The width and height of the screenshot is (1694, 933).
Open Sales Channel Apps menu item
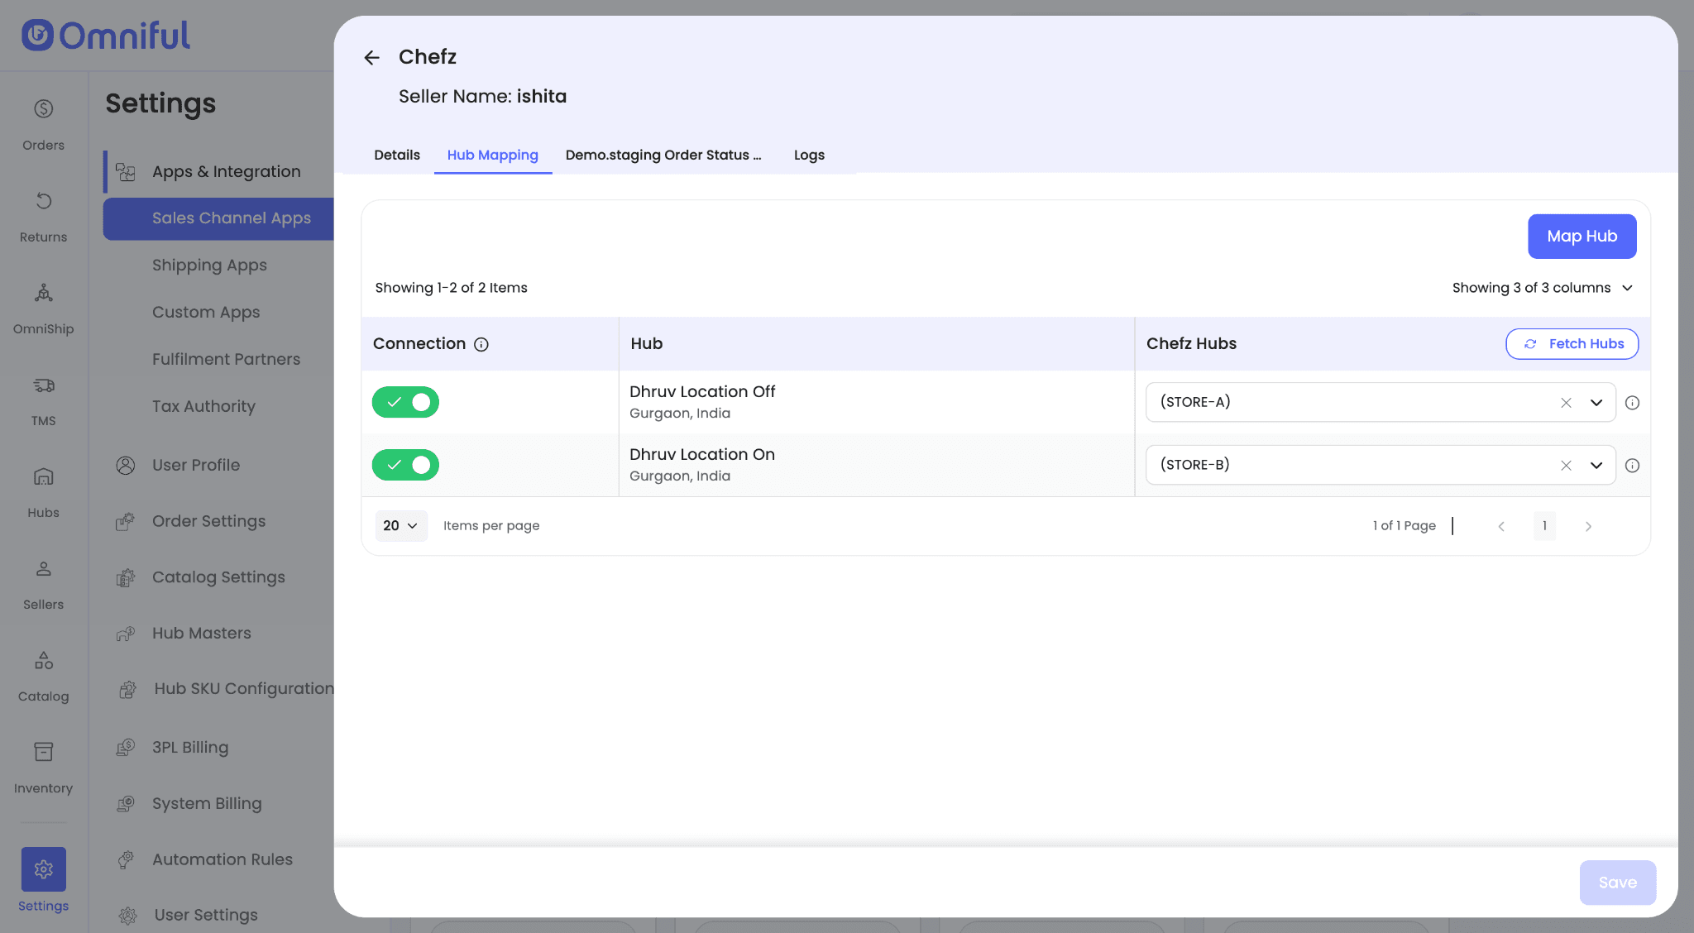pyautogui.click(x=219, y=218)
